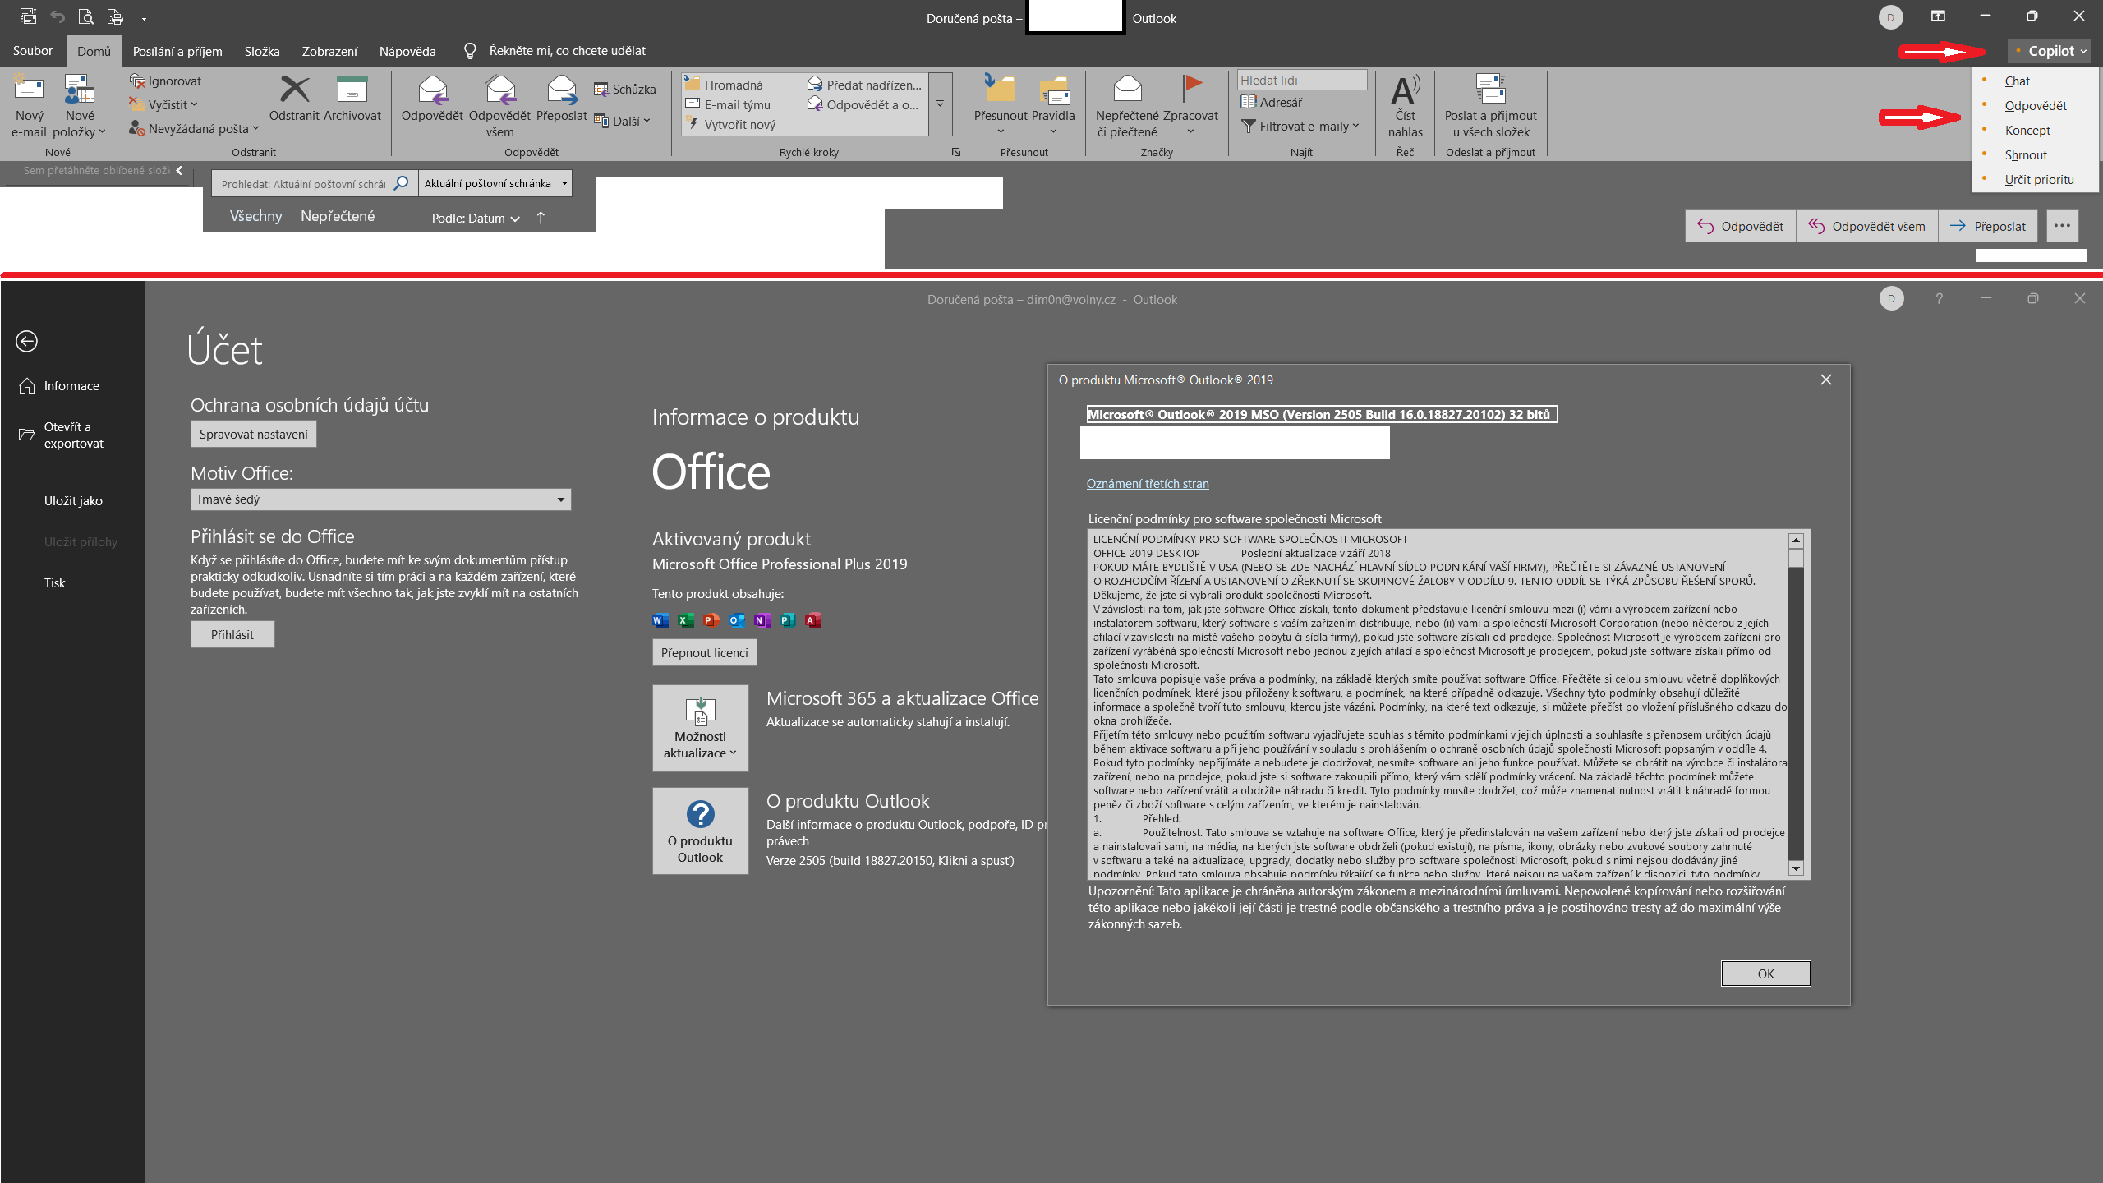
Task: Switch to the Posílání a příjem tab
Action: (x=177, y=51)
